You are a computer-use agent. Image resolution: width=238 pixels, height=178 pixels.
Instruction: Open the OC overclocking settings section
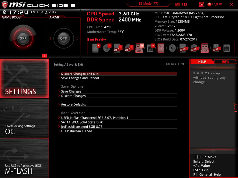point(24,118)
